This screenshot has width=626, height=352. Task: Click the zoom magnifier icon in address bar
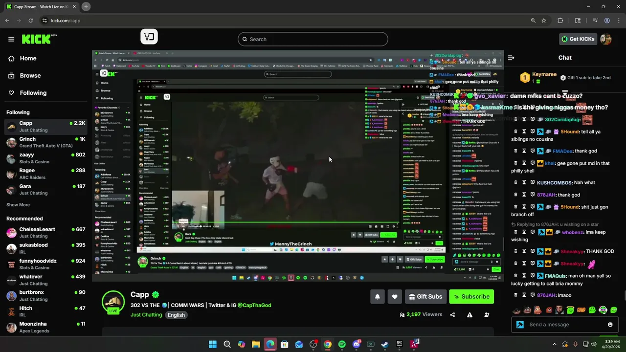tap(533, 21)
